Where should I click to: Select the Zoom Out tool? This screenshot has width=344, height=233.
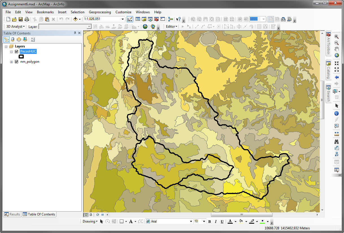(336, 43)
